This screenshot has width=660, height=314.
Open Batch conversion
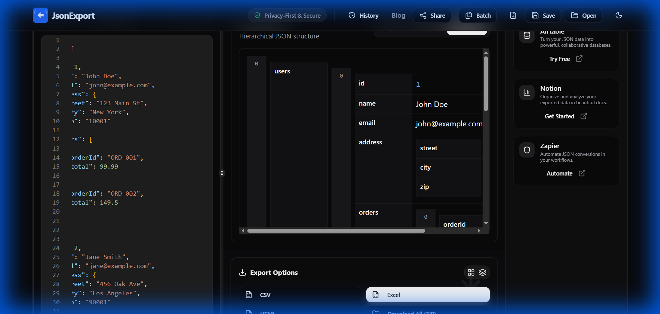(478, 15)
